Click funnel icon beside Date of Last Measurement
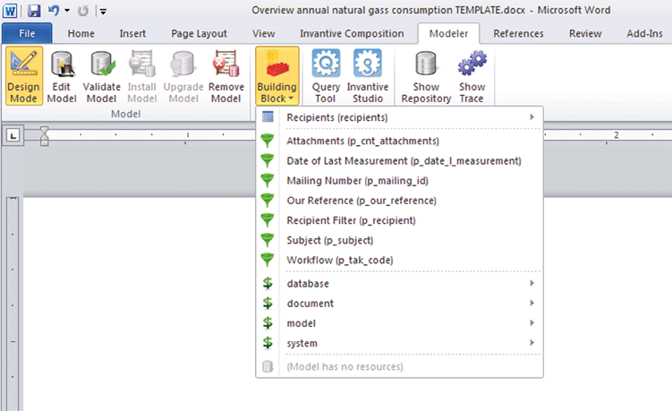Screen dimensions: 672x411 tap(268, 161)
